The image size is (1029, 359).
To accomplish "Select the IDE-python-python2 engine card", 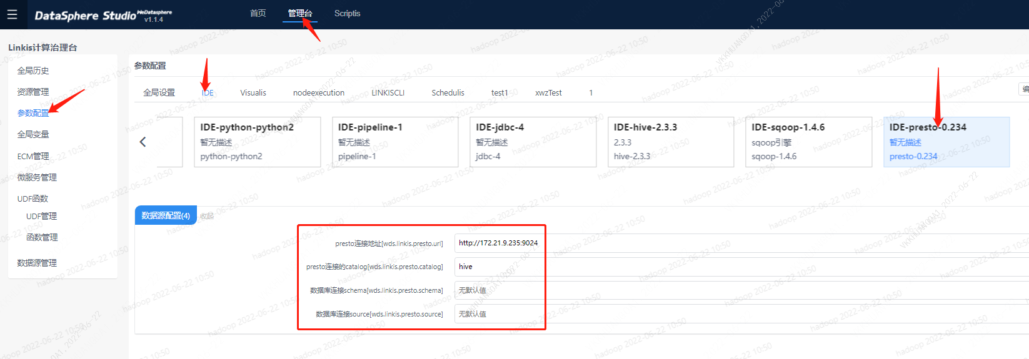I will point(257,142).
